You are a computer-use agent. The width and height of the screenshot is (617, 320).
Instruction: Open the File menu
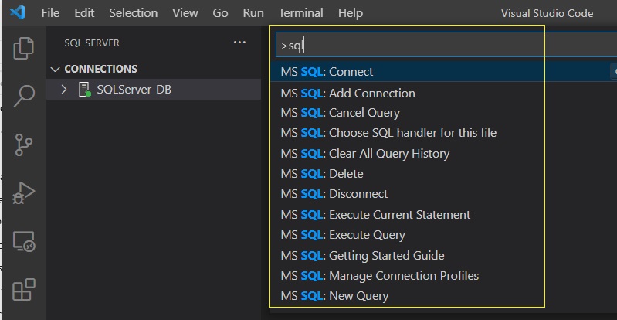[50, 12]
